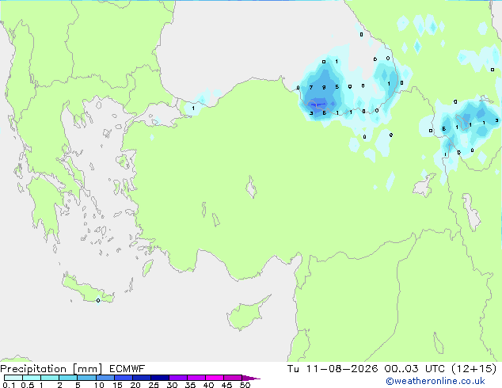
Task: Click the lightest 0.1–0.5 mm legend swatch
Action: 13,378
